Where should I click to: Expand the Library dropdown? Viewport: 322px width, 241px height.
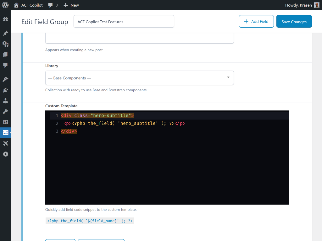tap(139, 78)
